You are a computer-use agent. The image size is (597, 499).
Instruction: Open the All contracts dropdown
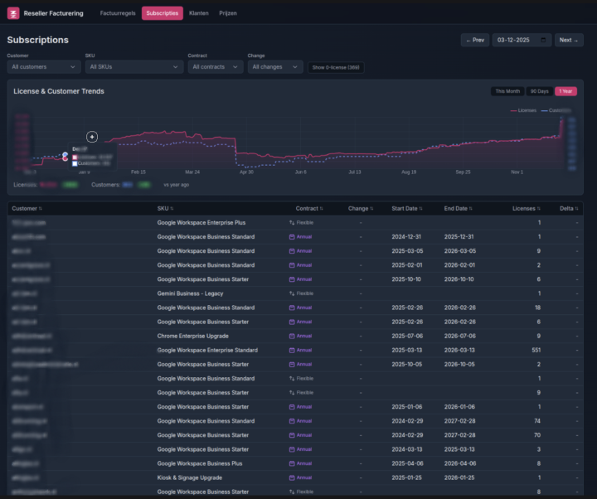[x=214, y=67]
